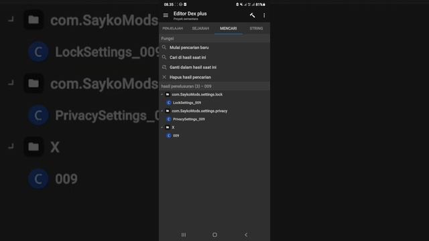This screenshot has width=429, height=241.
Task: Click the class icon of LockSettings_009
Action: point(169,102)
